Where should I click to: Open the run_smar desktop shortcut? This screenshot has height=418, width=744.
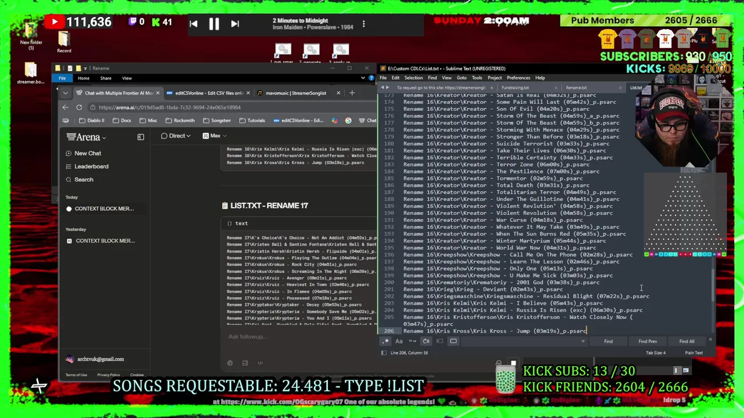click(x=283, y=53)
